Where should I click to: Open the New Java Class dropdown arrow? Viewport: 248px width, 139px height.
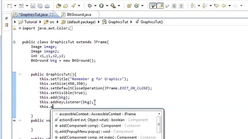point(142,6)
